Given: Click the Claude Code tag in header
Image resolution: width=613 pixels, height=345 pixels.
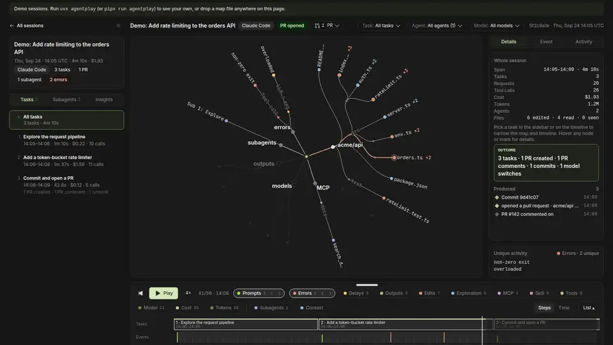Looking at the screenshot, I should (x=255, y=26).
